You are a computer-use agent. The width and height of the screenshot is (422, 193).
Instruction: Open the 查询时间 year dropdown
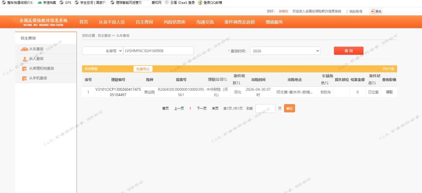(285, 51)
